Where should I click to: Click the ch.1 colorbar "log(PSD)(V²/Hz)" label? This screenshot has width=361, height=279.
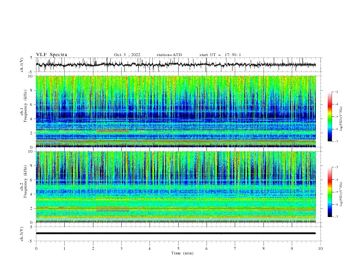coord(341,119)
